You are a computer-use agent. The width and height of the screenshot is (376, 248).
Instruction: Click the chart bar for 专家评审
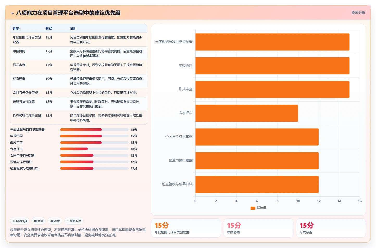point(247,113)
